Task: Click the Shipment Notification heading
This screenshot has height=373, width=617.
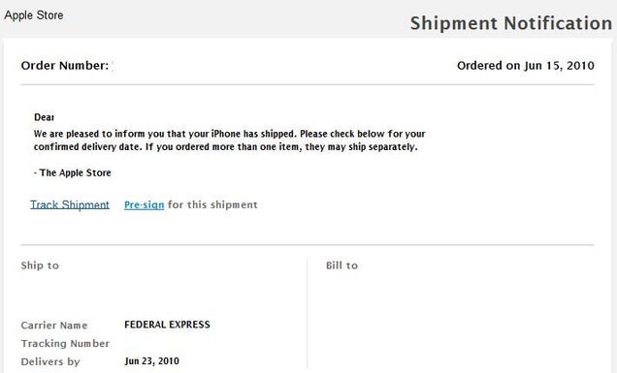Action: [511, 23]
